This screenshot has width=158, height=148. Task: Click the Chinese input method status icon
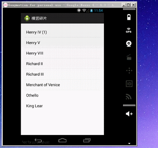(79, 10)
